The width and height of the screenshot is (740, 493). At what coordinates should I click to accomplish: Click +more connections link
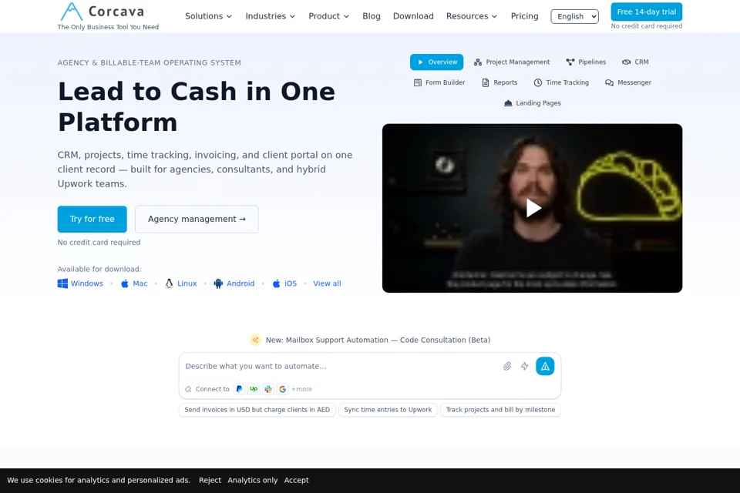(301, 389)
